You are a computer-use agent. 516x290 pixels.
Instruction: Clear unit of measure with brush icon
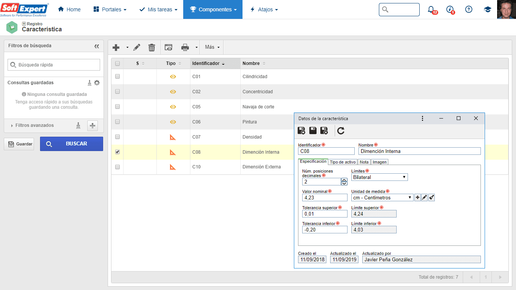tap(431, 197)
